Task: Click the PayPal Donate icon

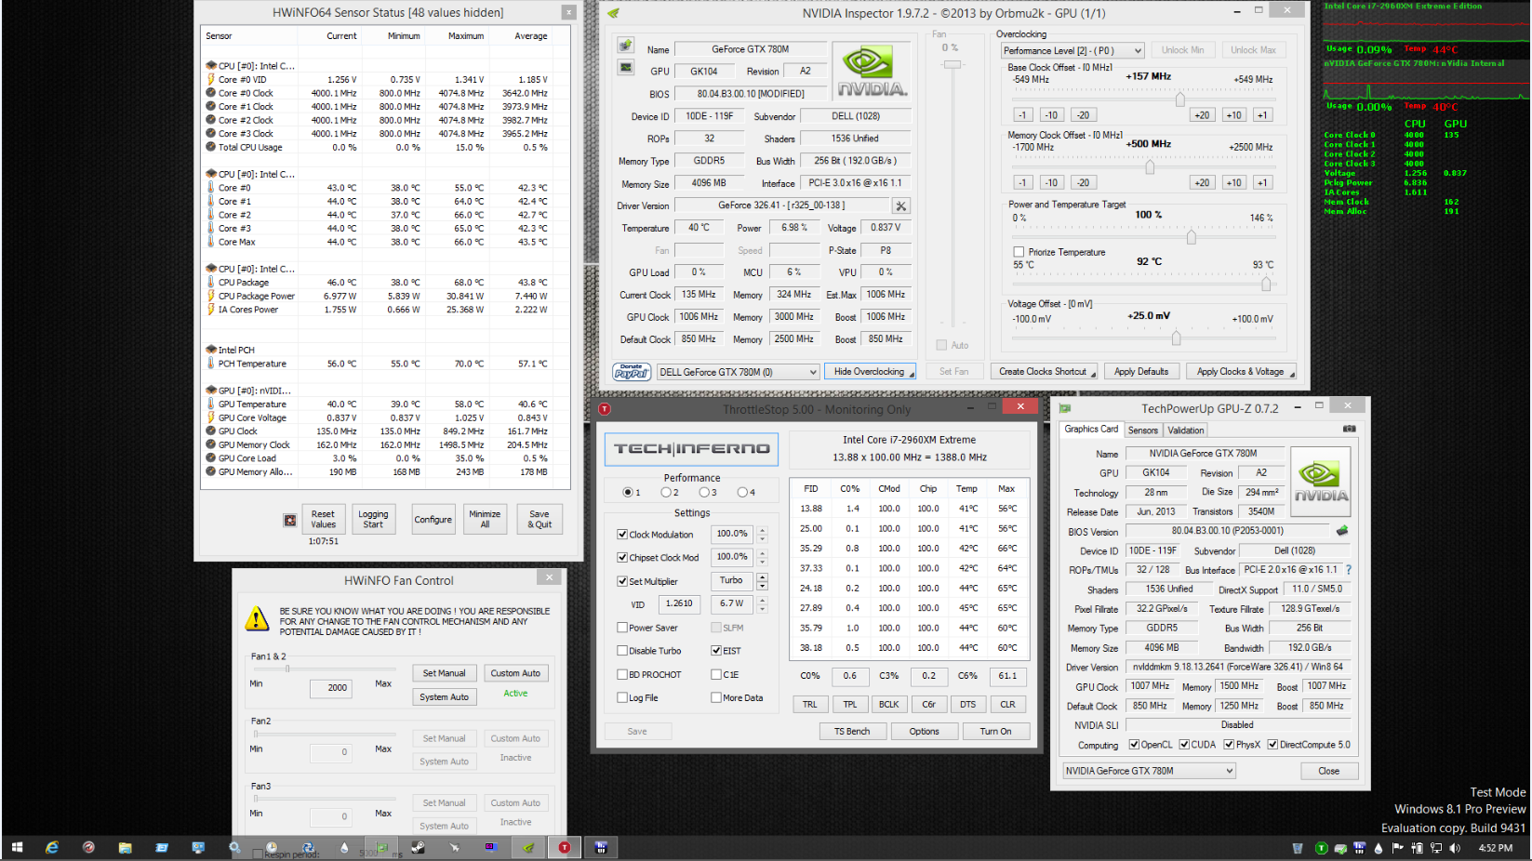Action: (x=632, y=372)
